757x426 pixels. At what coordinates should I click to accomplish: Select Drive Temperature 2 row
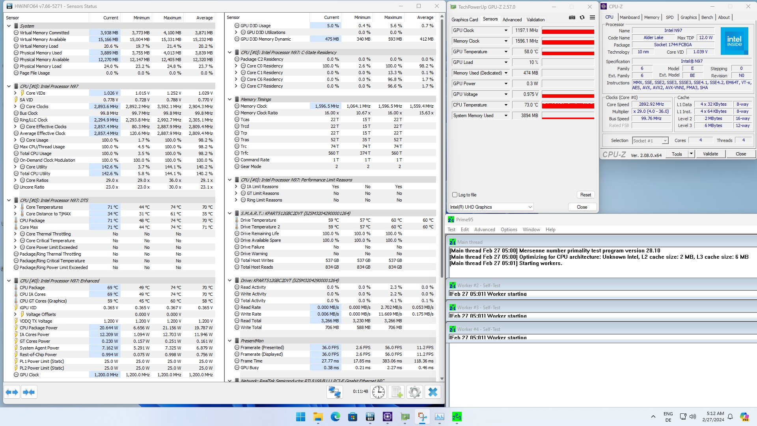[335, 227]
